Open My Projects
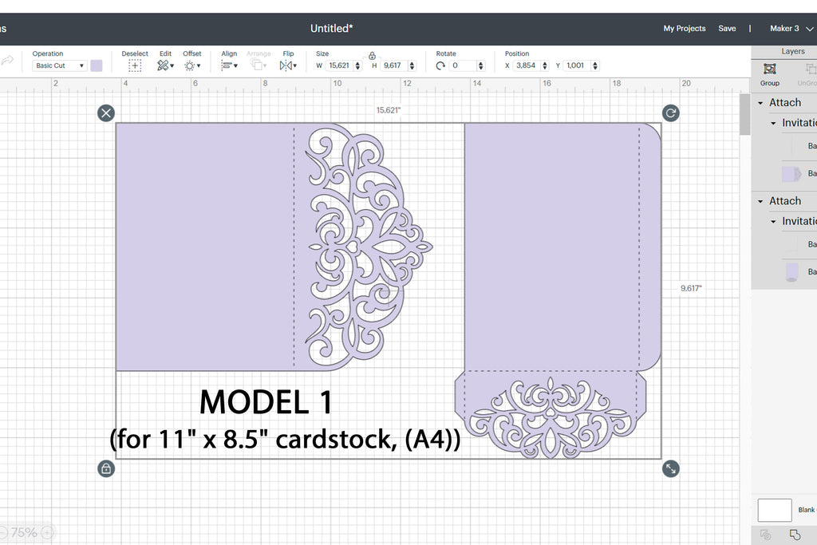 (x=685, y=29)
